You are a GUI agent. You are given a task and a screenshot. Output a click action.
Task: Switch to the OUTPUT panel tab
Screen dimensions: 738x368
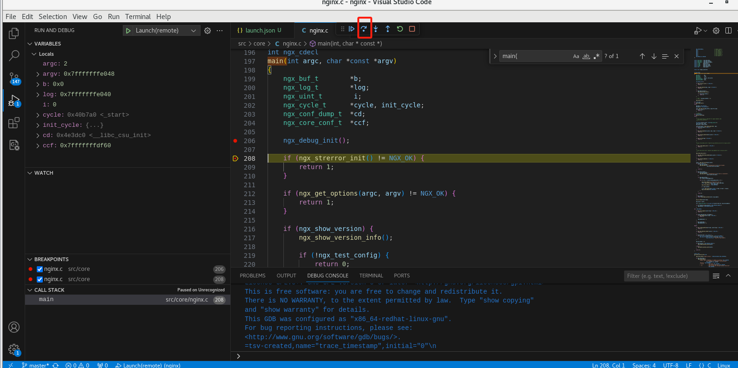[x=286, y=276]
